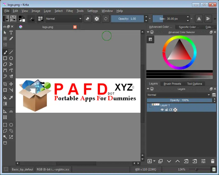Viewport: 219px width, 175px height.
Task: Select the Color Picker eyedropper tool
Action: [11, 98]
